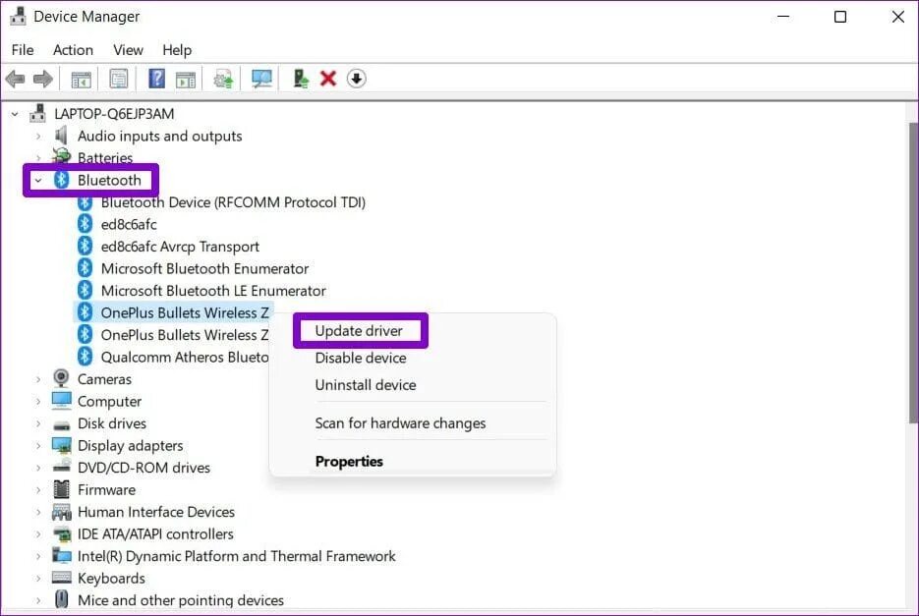
Task: Click the update device driver toolbar icon
Action: click(223, 79)
